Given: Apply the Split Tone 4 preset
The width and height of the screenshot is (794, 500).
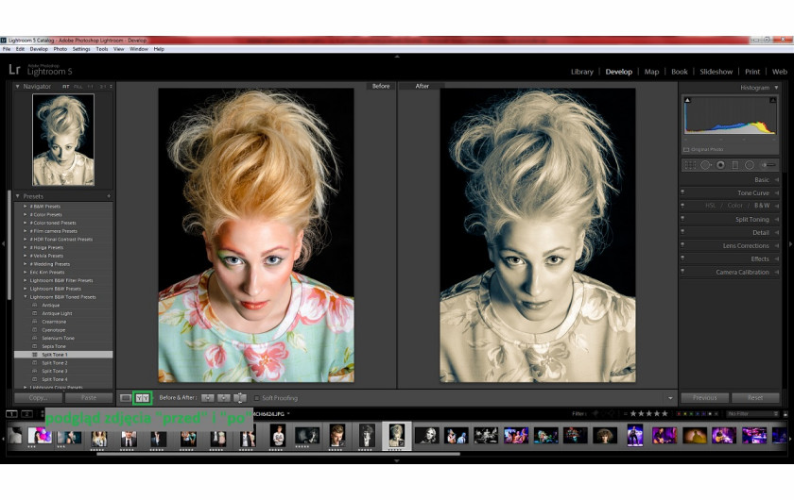Looking at the screenshot, I should coord(54,379).
